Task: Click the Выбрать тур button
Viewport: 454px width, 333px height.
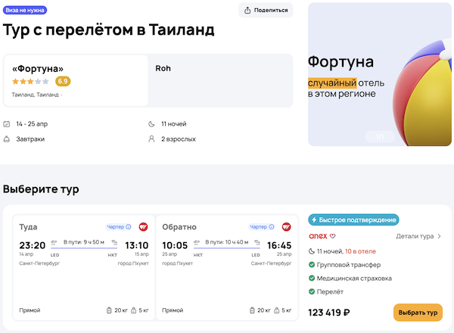Action: pos(418,312)
